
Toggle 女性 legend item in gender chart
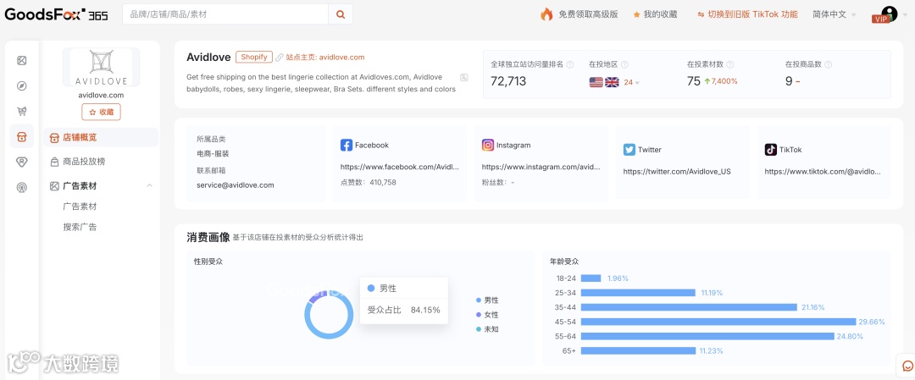(x=487, y=315)
